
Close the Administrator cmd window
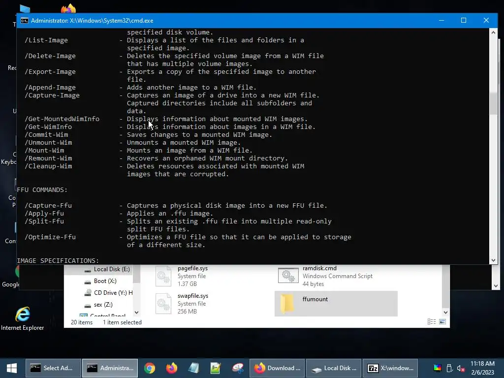(486, 20)
